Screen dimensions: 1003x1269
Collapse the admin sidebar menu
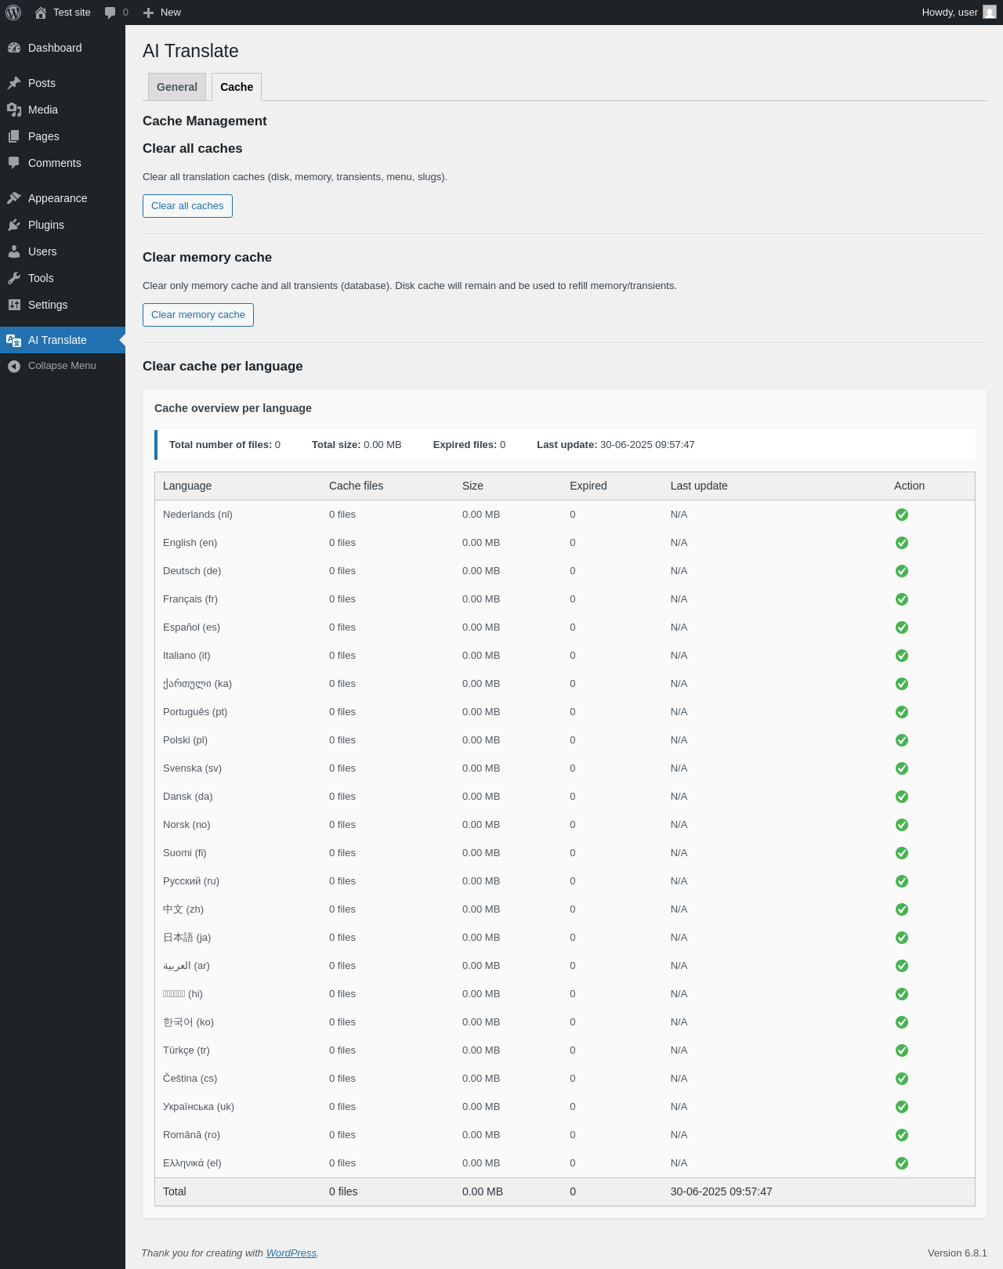tap(62, 366)
